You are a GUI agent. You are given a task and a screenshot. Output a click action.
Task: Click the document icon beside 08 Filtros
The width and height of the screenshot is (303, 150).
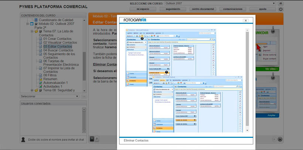40,75
